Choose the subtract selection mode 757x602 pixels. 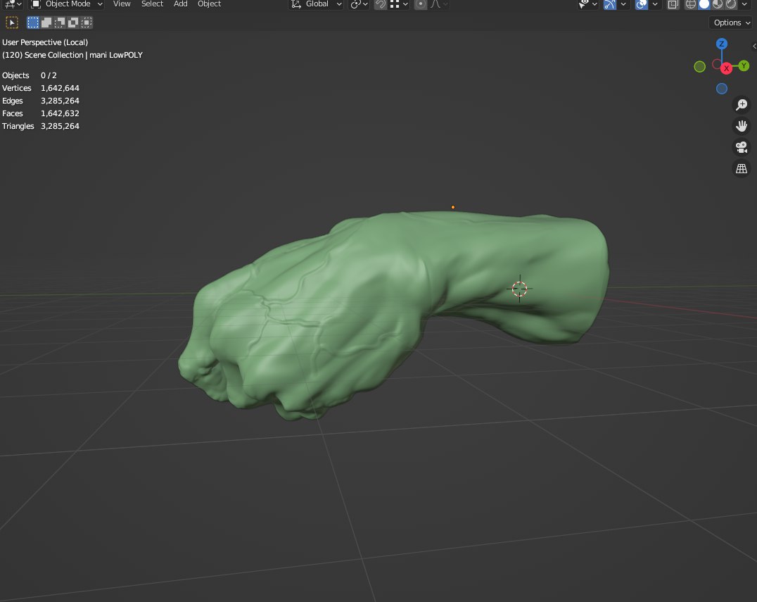[x=60, y=23]
